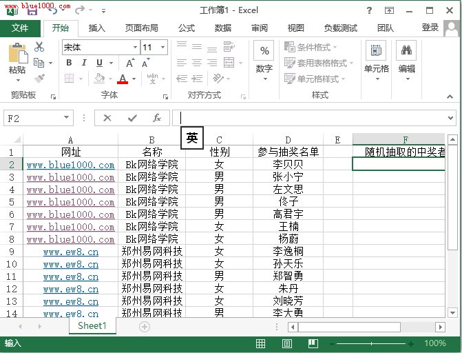Click the save icon in quick access
The height and width of the screenshot is (353, 462).
[32, 12]
